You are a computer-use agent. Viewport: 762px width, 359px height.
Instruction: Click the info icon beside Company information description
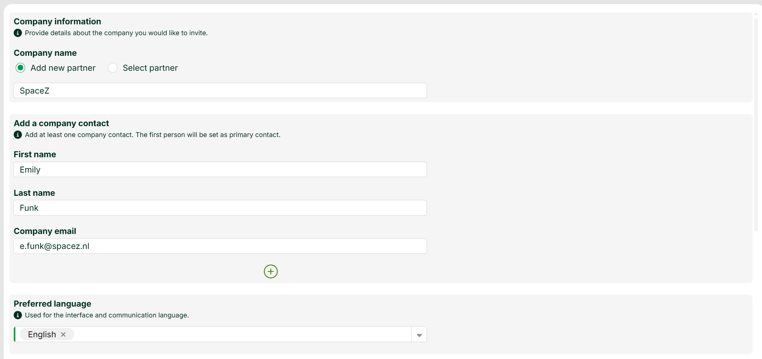(x=18, y=33)
